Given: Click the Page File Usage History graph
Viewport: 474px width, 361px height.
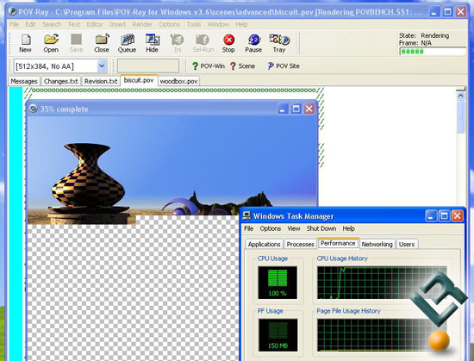Looking at the screenshot, I should [382, 335].
